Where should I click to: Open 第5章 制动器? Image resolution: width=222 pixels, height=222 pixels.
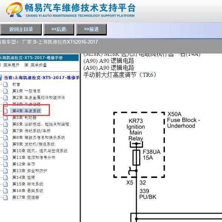(x=24, y=117)
